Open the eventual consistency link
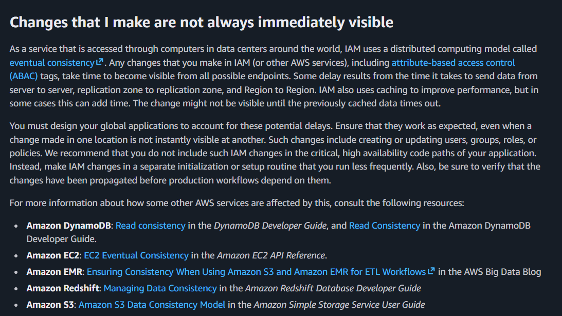 (x=51, y=63)
